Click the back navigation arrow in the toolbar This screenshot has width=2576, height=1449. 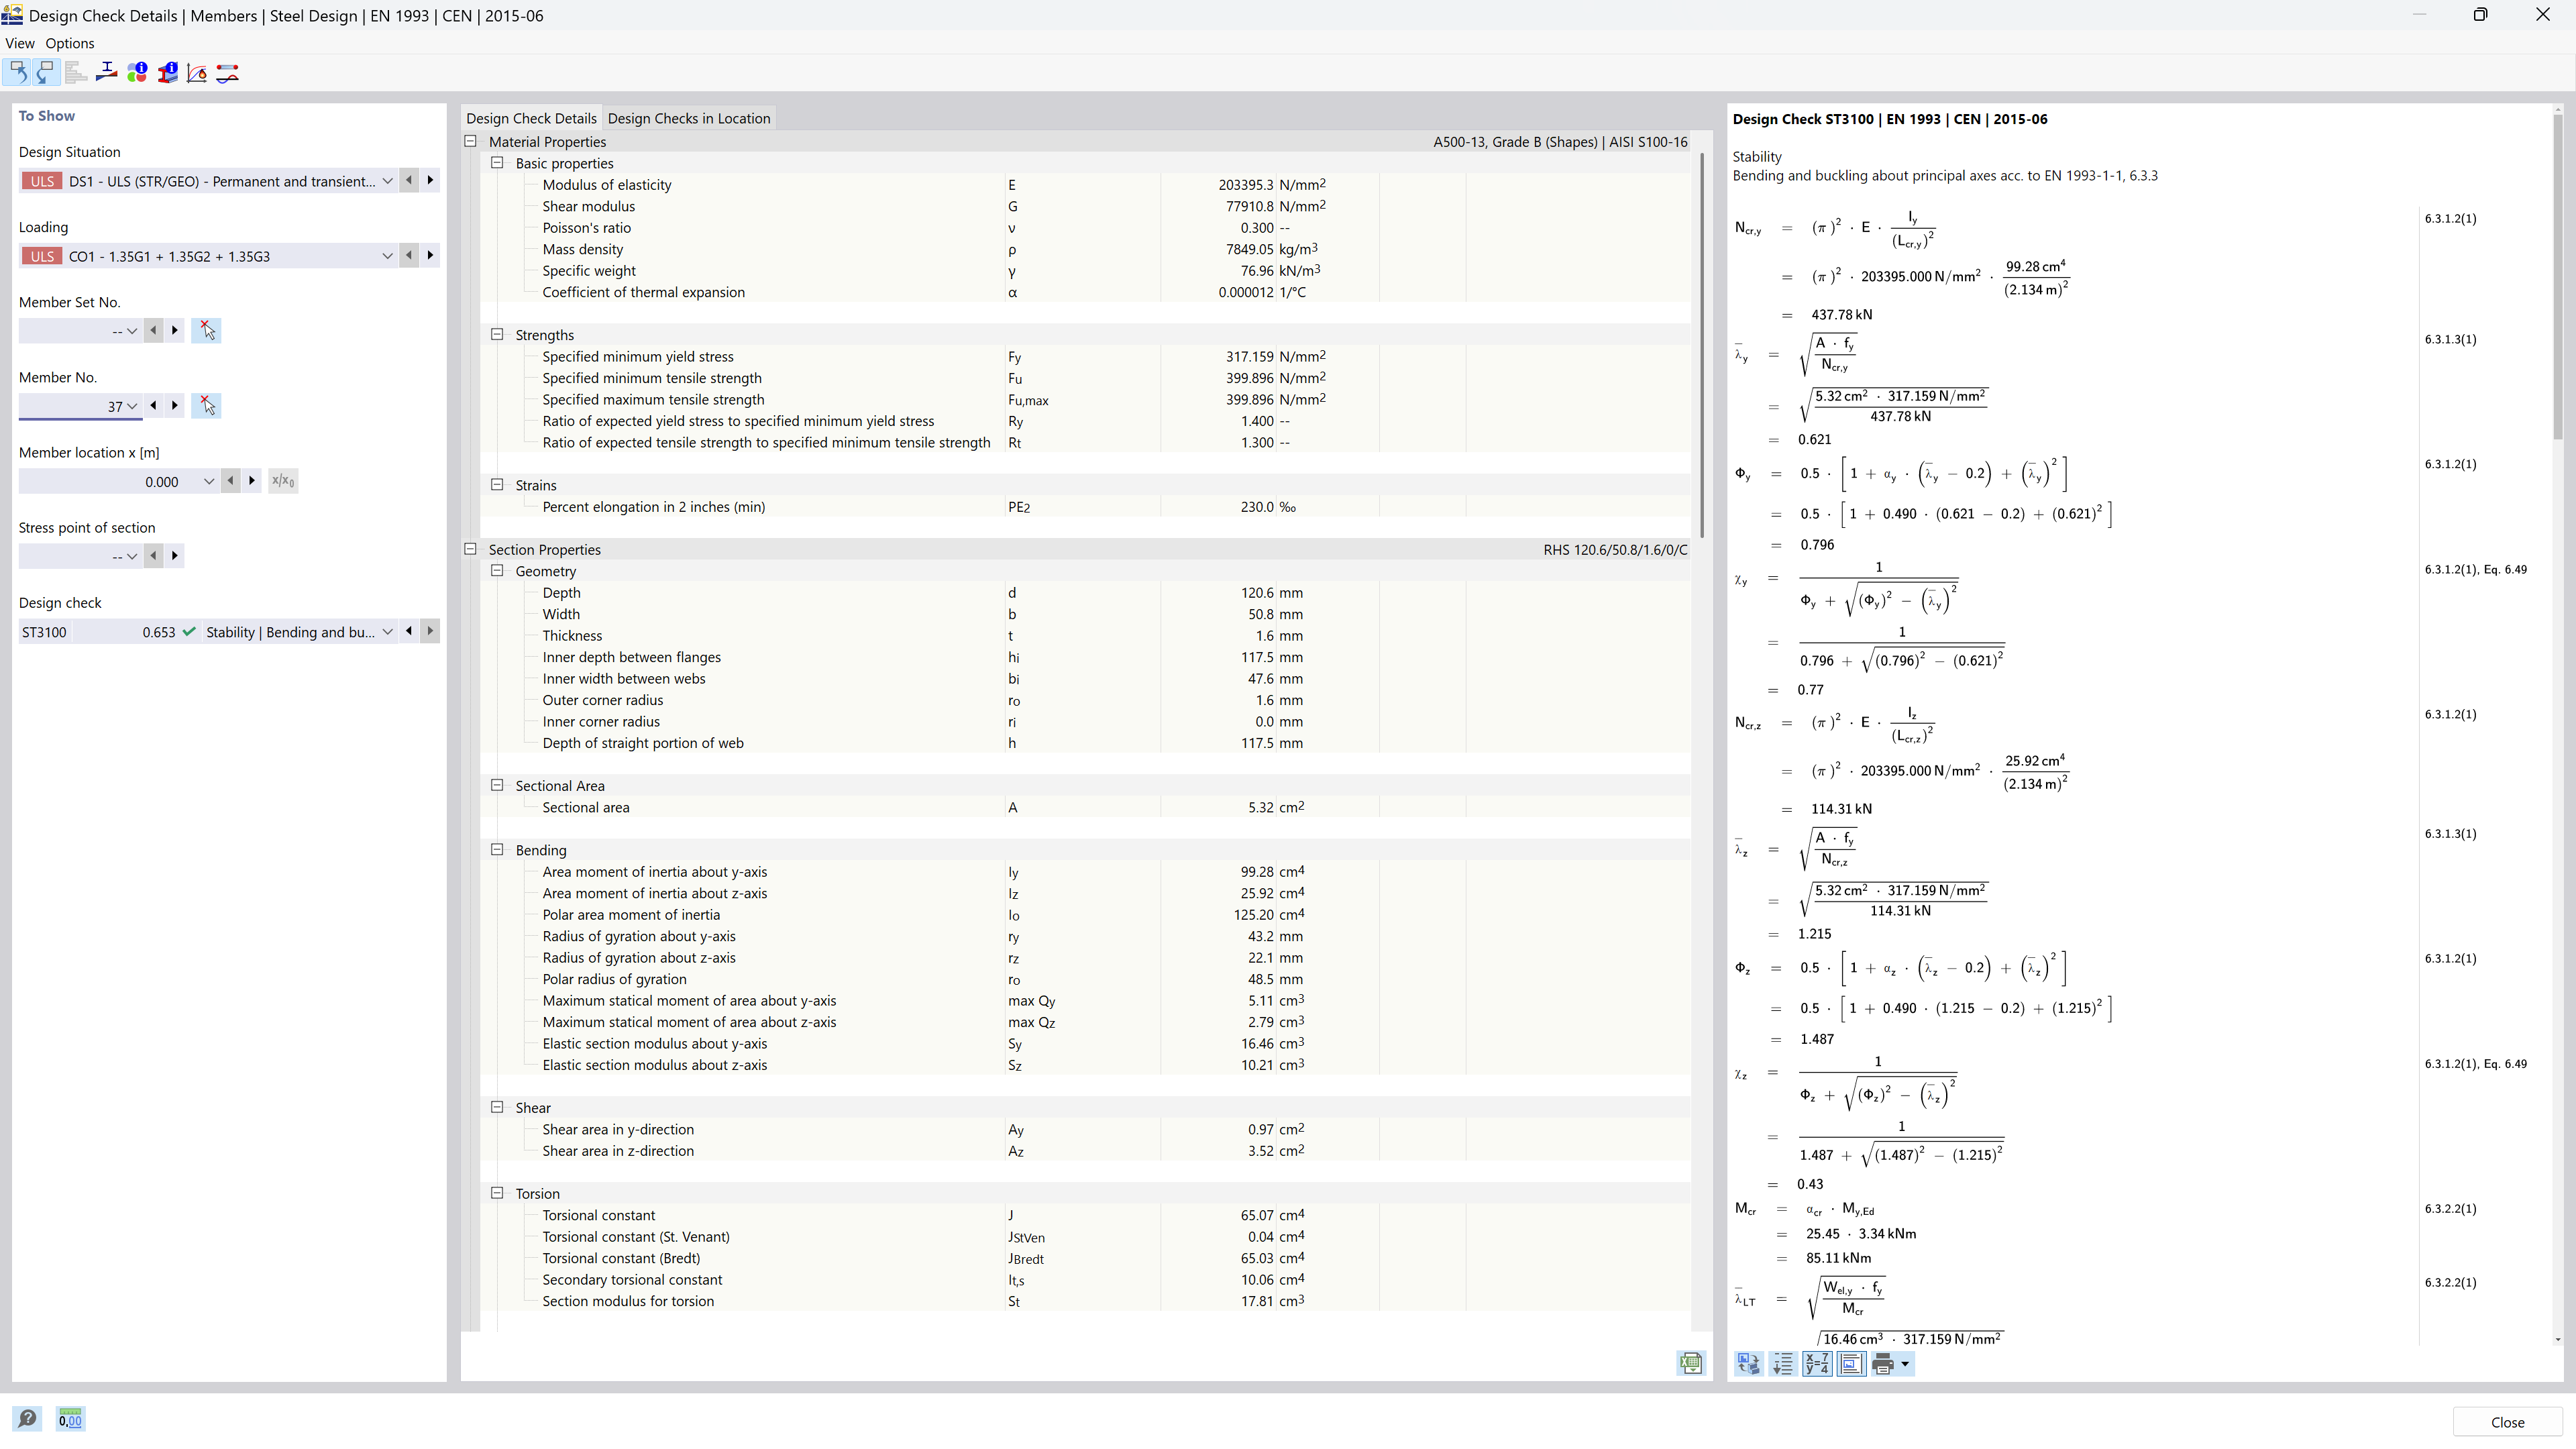[17, 72]
